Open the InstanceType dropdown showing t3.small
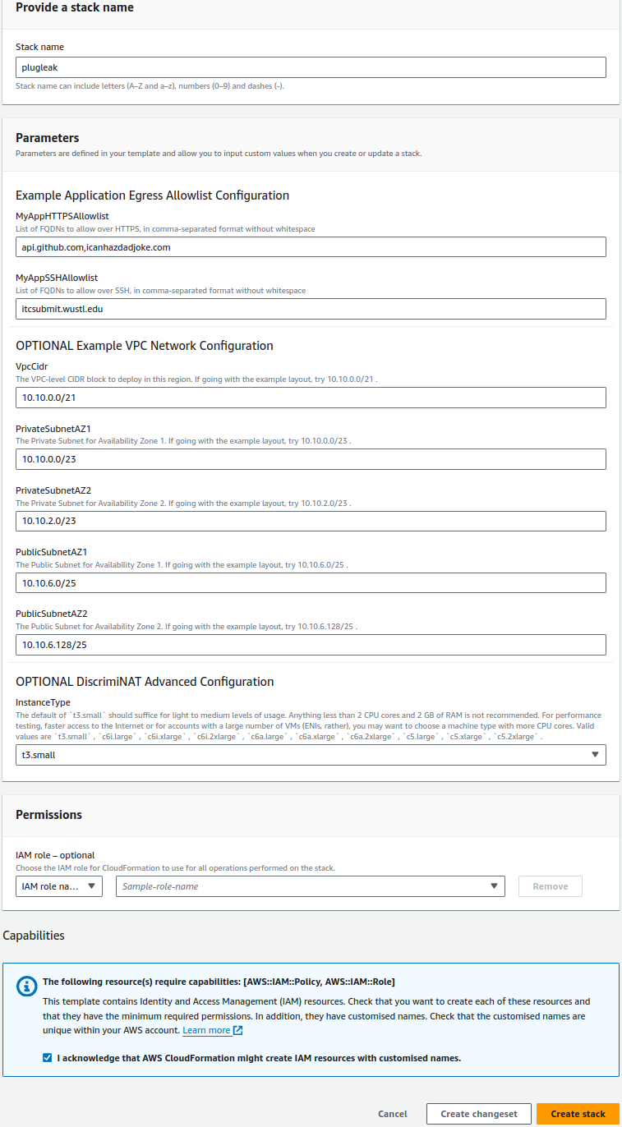622x1127 pixels. tap(311, 754)
